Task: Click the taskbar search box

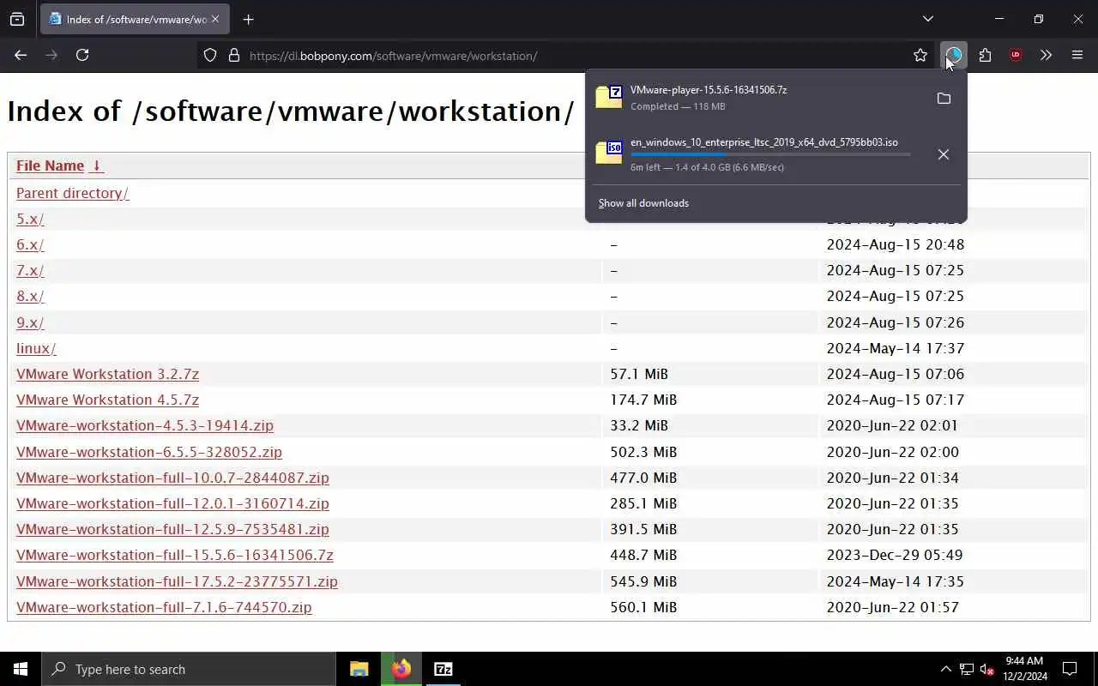Action: click(x=189, y=669)
